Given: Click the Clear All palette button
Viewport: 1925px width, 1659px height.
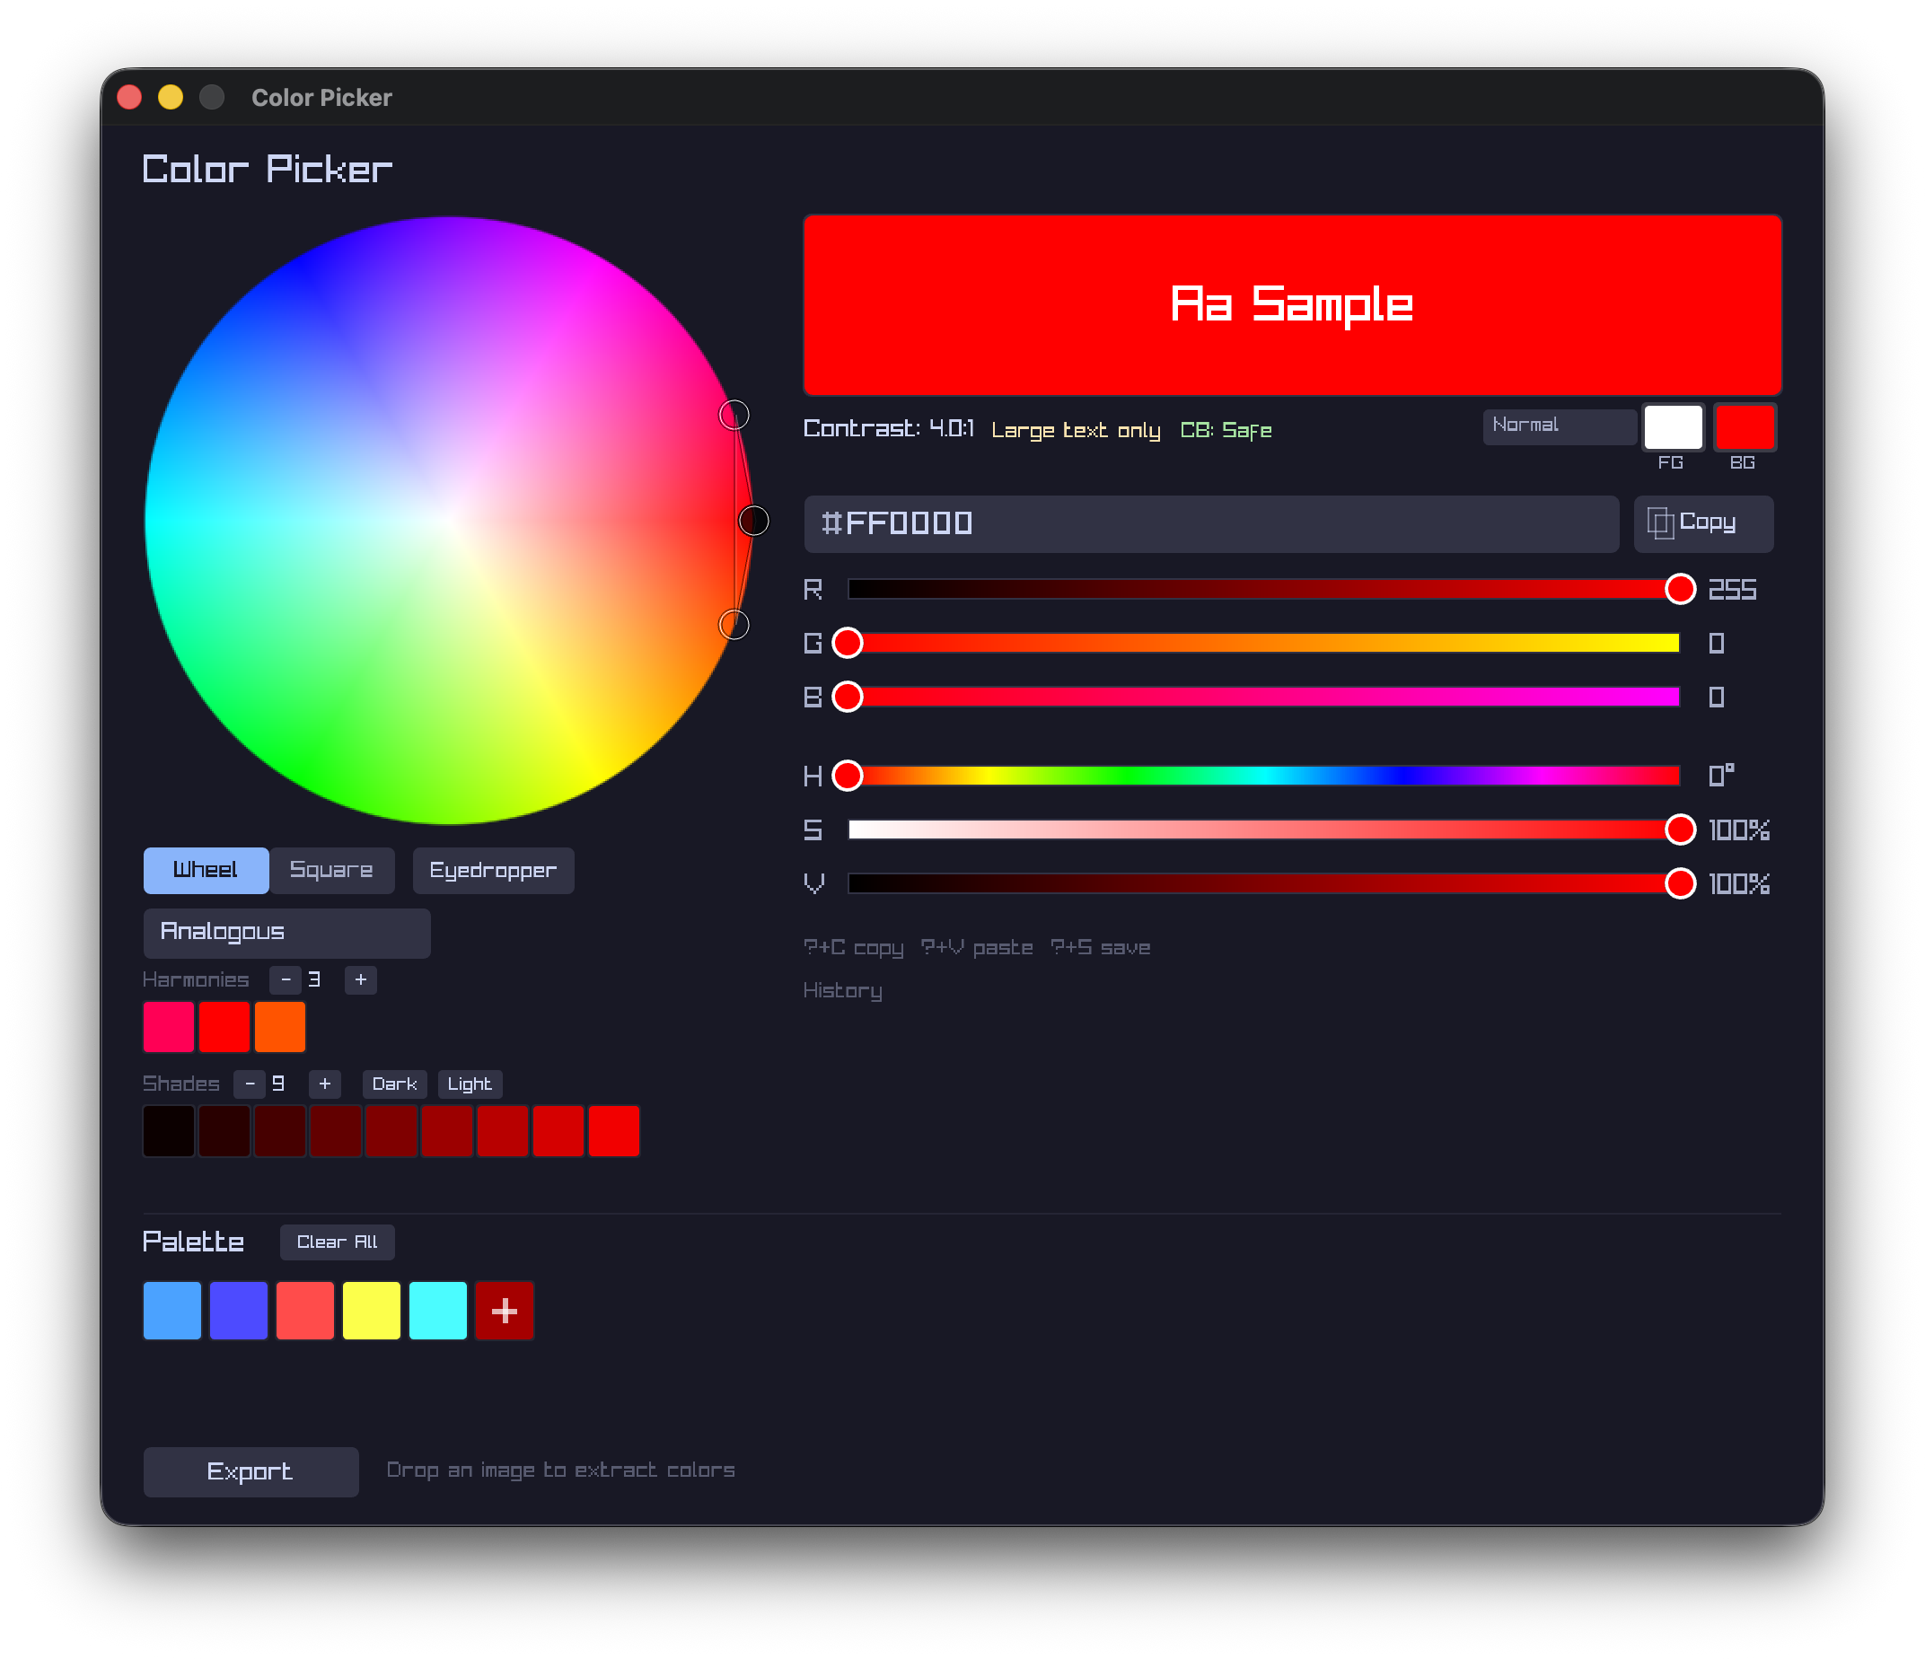Looking at the screenshot, I should pos(338,1242).
